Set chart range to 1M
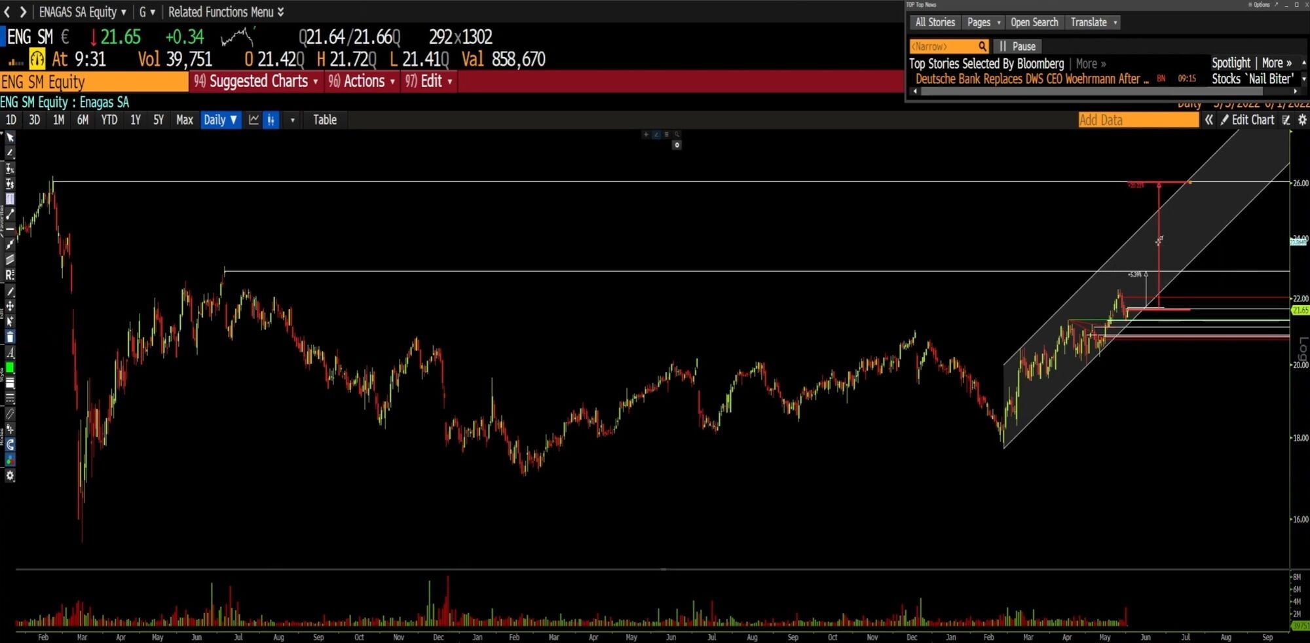This screenshot has width=1310, height=643. pyautogui.click(x=58, y=120)
